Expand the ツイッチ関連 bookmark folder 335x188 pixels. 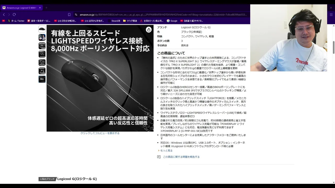click(x=130, y=21)
